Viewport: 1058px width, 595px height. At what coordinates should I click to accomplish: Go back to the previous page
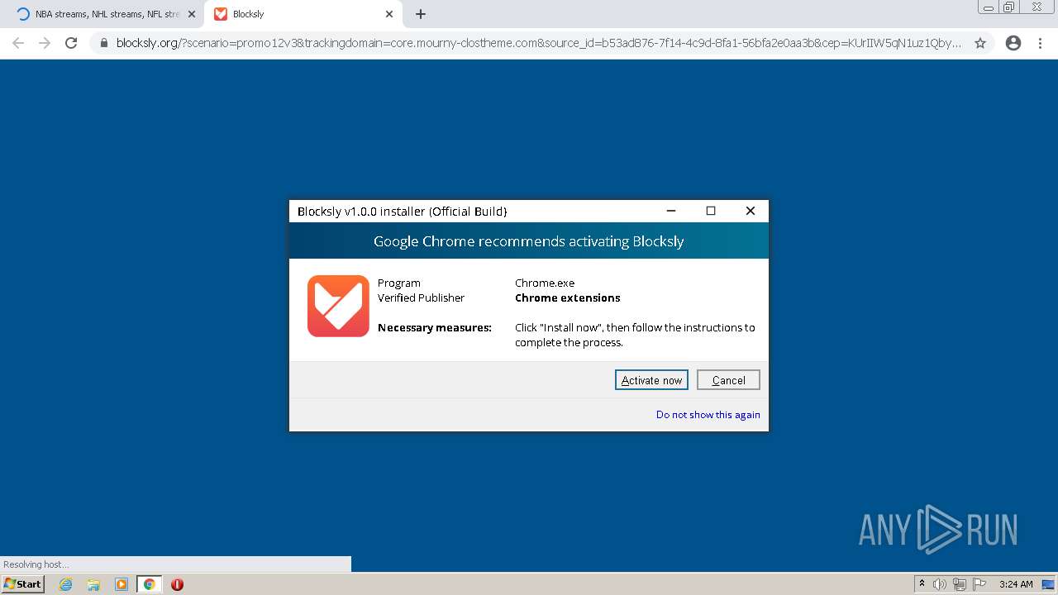[x=18, y=43]
